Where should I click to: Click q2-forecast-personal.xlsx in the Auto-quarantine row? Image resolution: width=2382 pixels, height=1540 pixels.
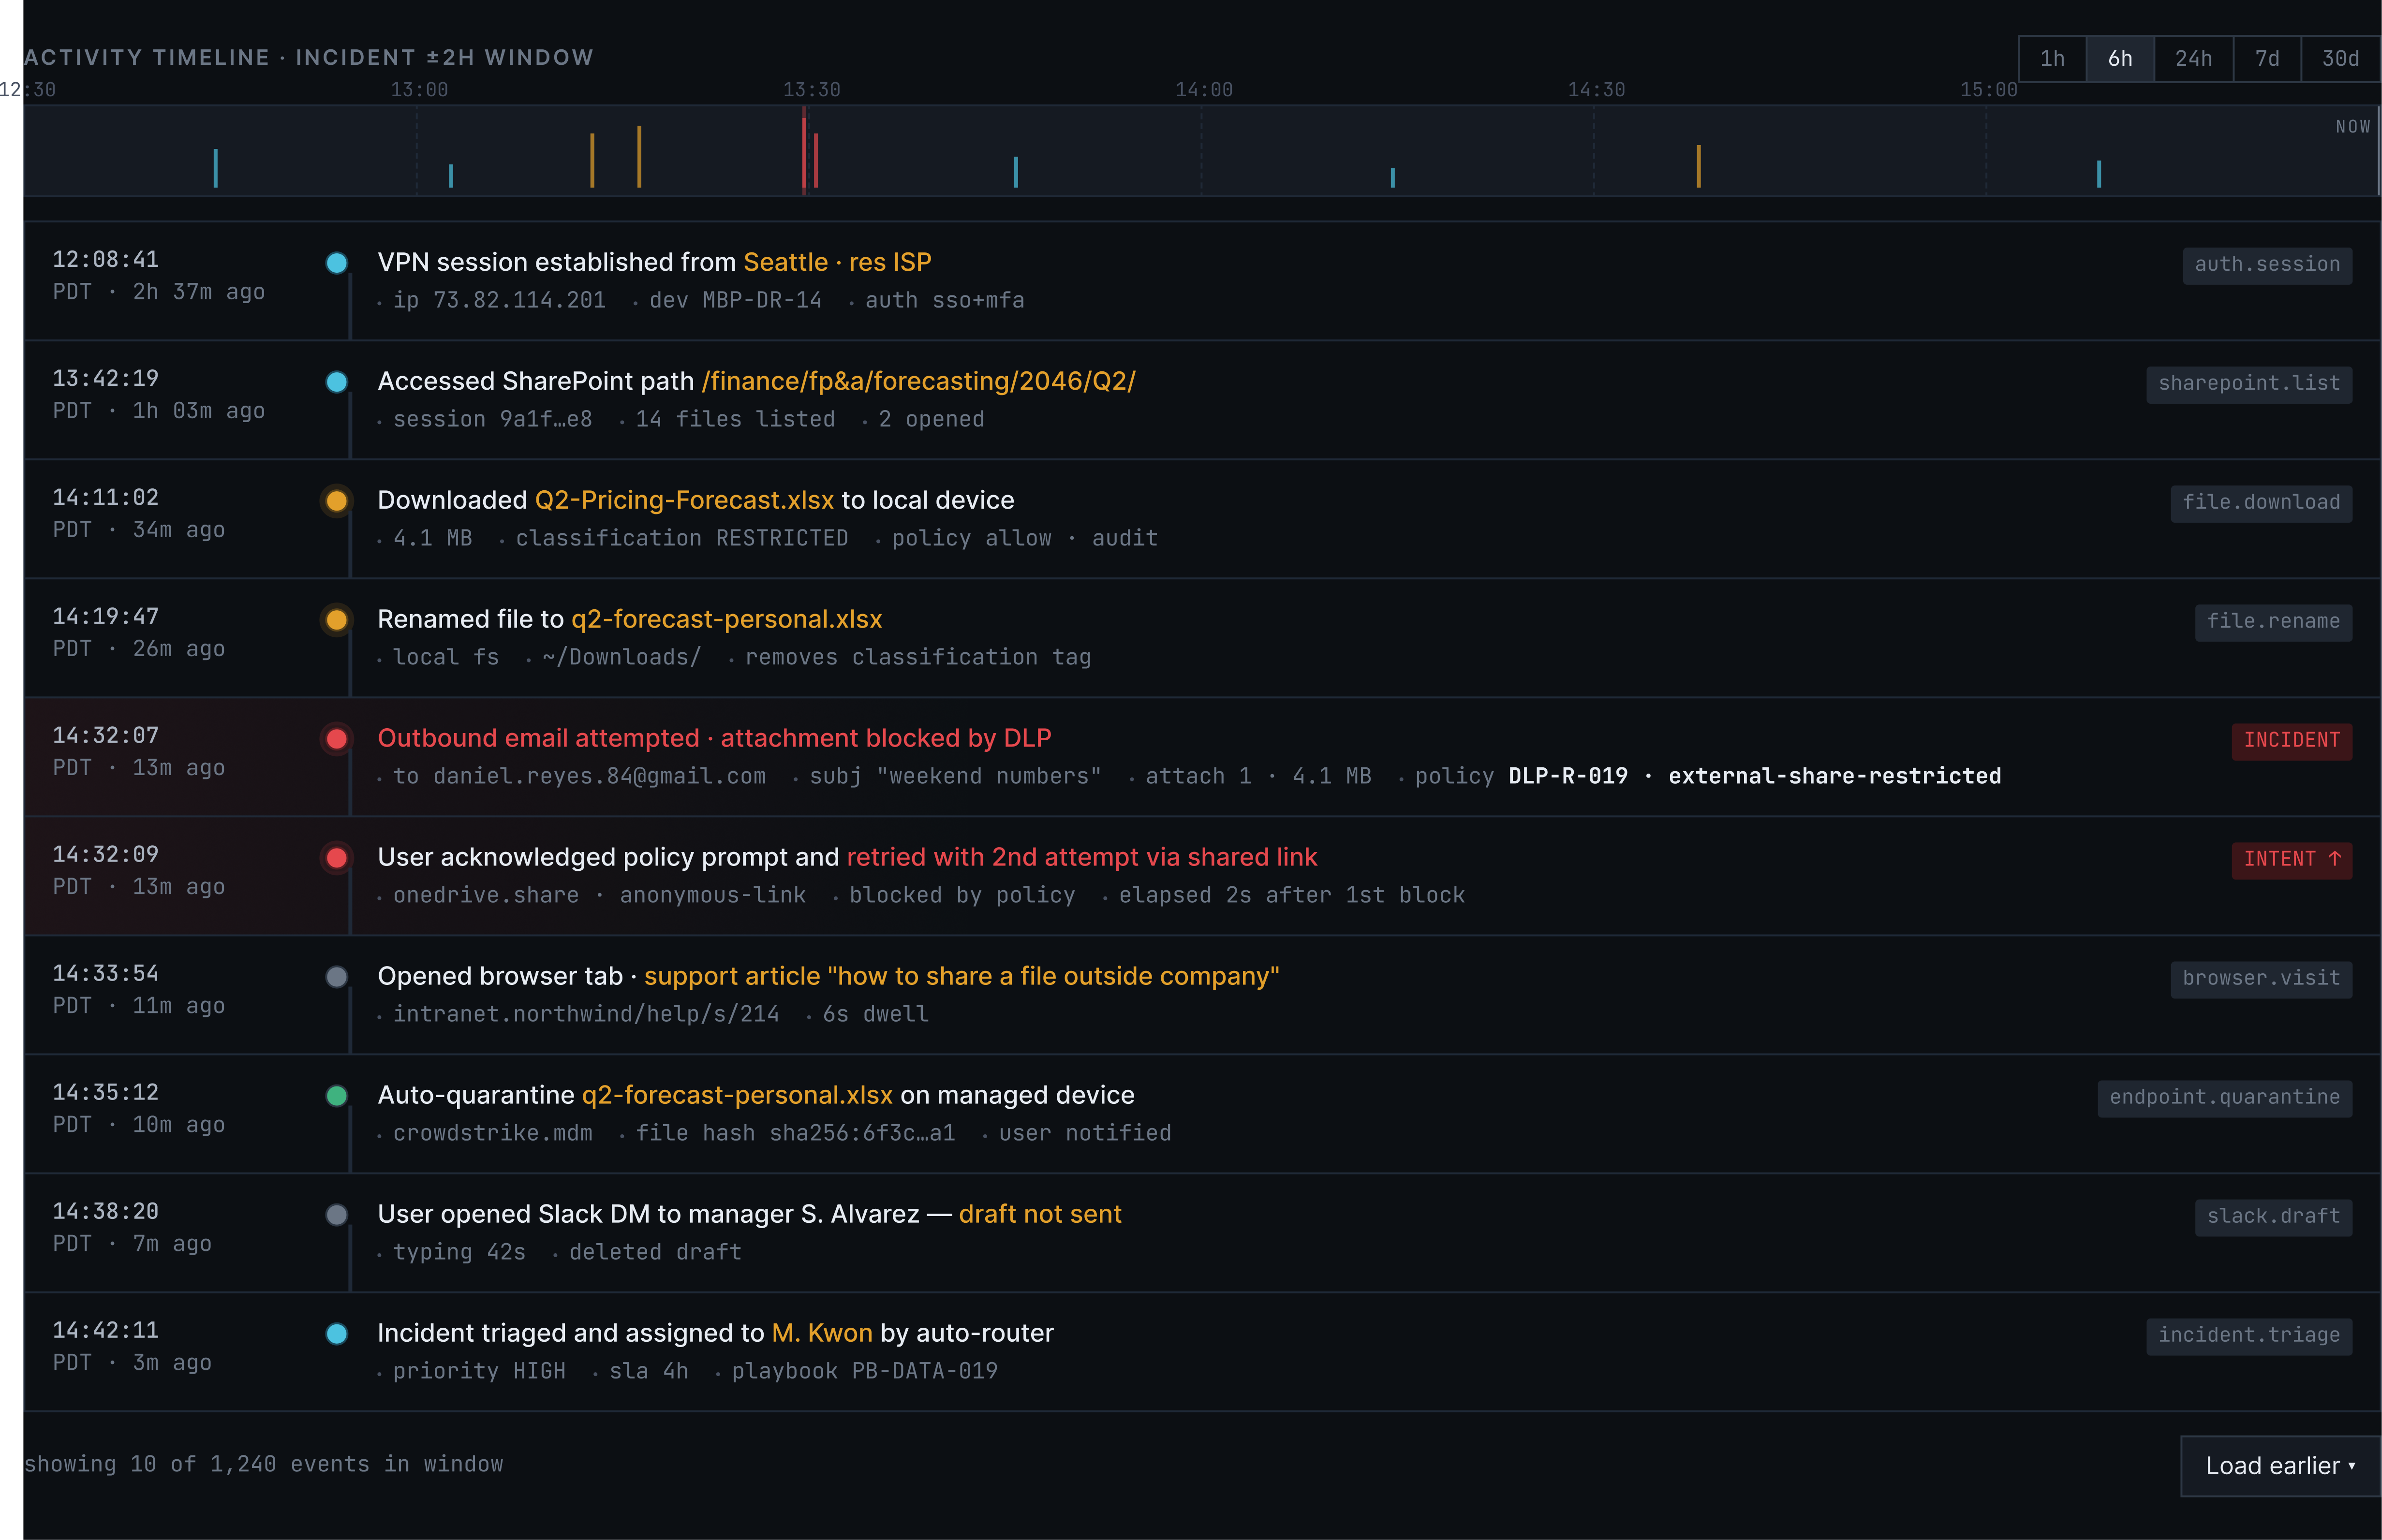pyautogui.click(x=737, y=1096)
